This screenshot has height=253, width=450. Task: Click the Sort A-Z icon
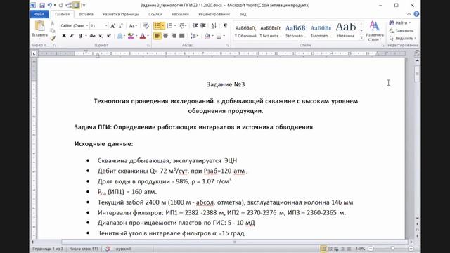pos(214,26)
